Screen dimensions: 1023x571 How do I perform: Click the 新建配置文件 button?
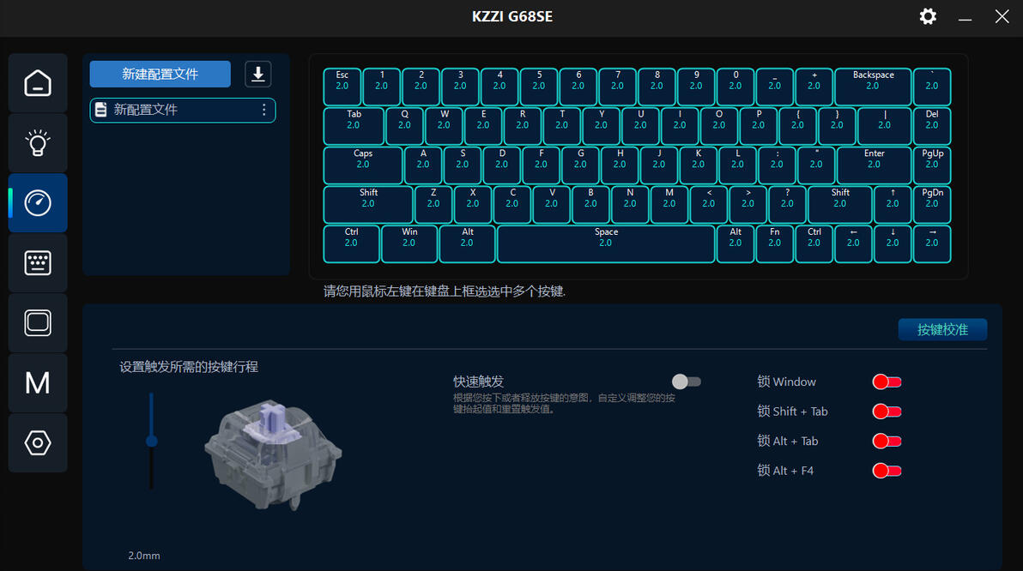click(160, 74)
